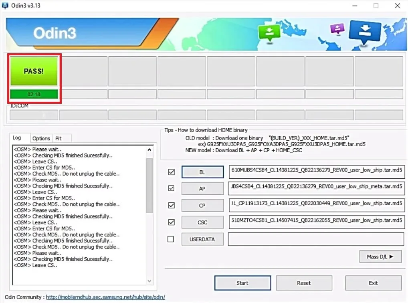This screenshot has height=303, width=408.
Task: Click the green PASS! status box
Action: (x=34, y=71)
